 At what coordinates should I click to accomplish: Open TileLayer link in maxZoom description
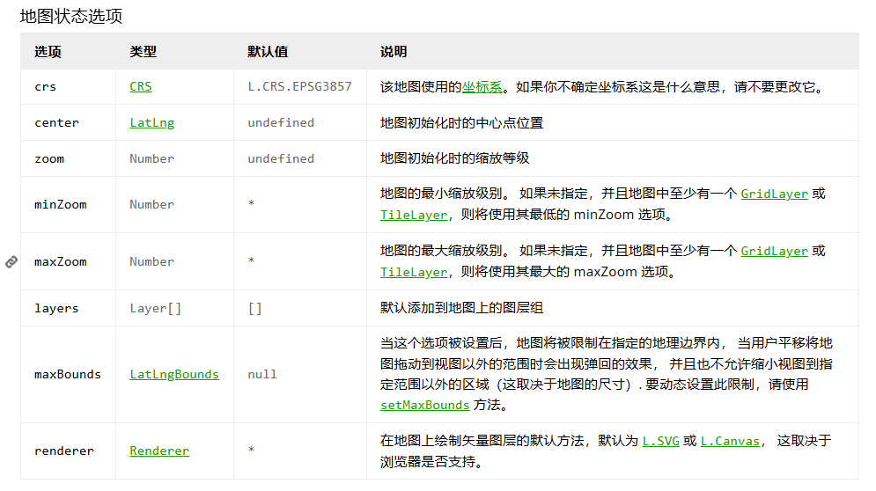click(x=414, y=272)
